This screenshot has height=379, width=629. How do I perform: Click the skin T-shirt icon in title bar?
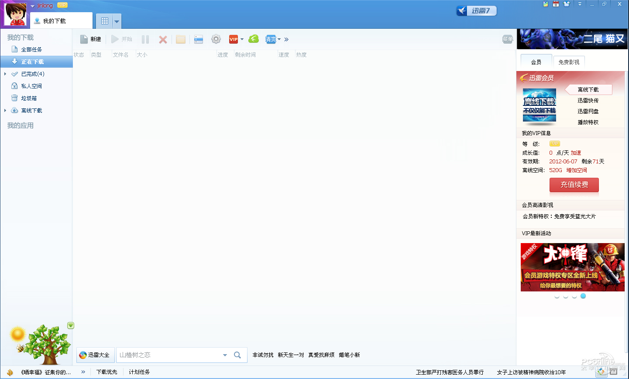(x=567, y=4)
